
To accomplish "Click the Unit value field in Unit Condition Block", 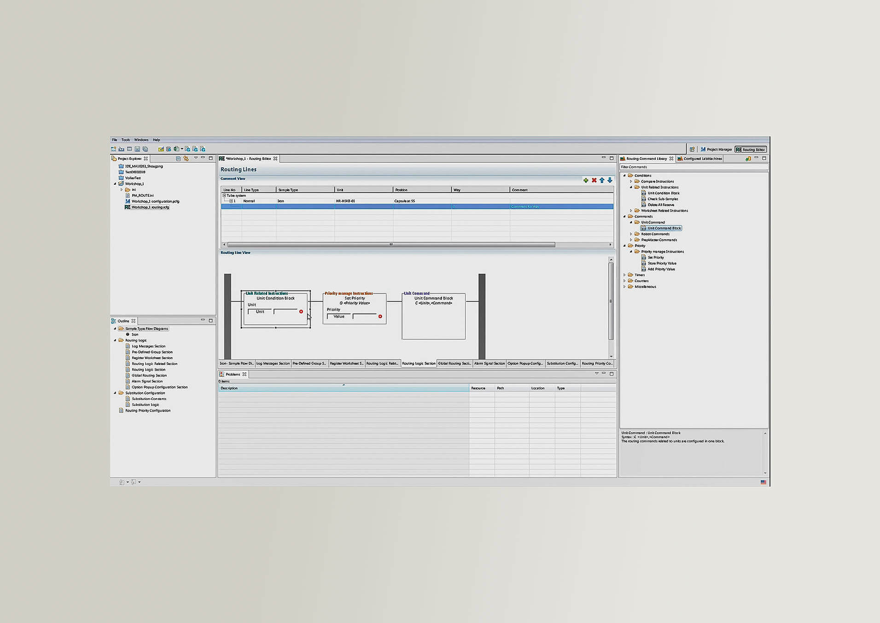I will pyautogui.click(x=285, y=311).
